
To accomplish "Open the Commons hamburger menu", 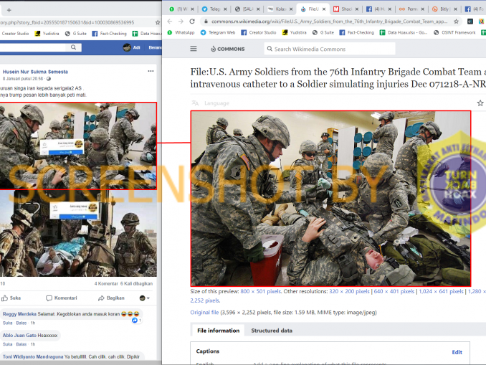I will tap(194, 49).
